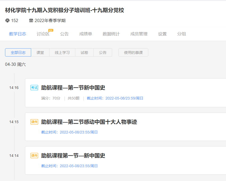Open the exam 助航课程—第一节新中国史
The image size is (226, 181).
coord(73,88)
